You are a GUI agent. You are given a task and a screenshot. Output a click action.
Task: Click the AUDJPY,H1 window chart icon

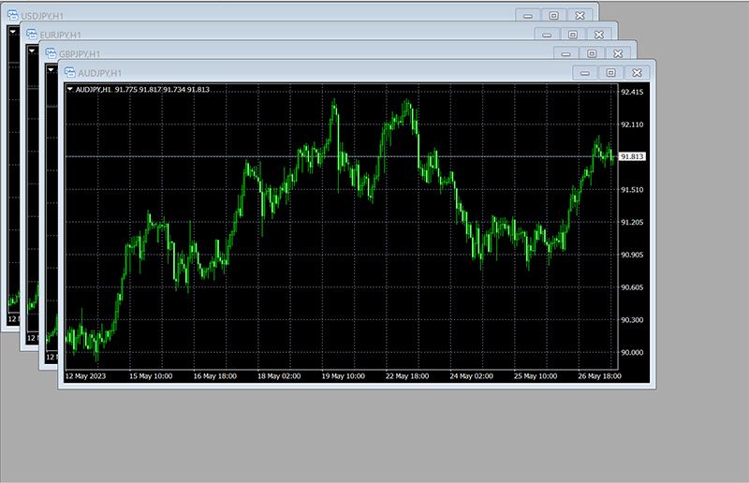click(68, 72)
